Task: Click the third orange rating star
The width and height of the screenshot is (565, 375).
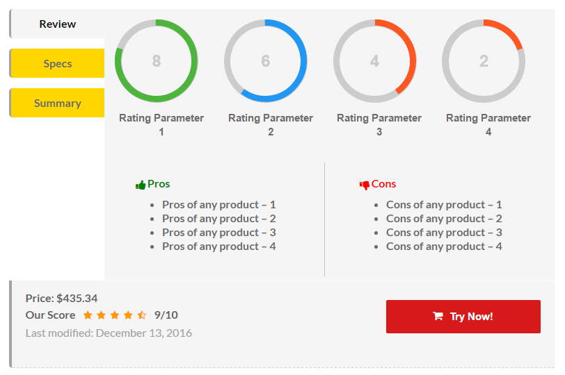Action: click(x=115, y=315)
